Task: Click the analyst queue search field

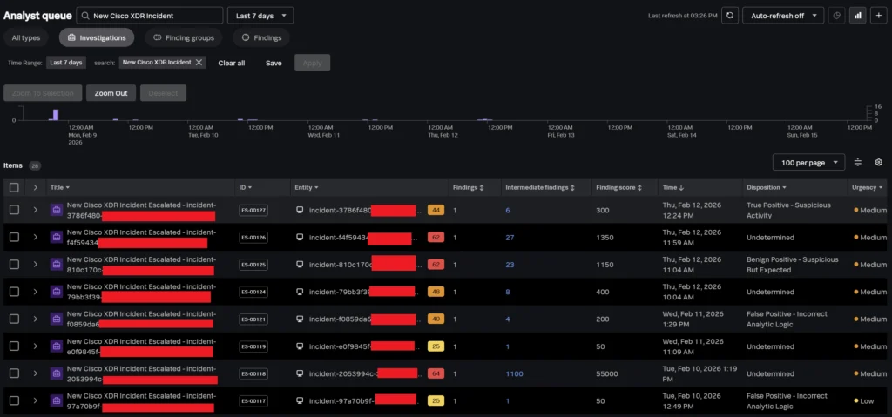Action: pos(150,16)
